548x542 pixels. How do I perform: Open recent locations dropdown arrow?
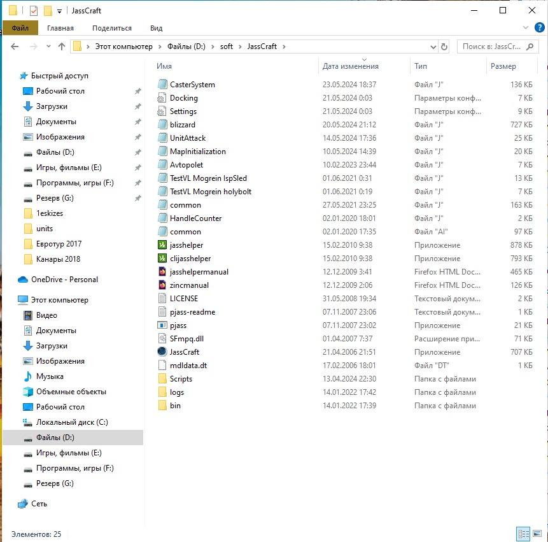tap(48, 46)
